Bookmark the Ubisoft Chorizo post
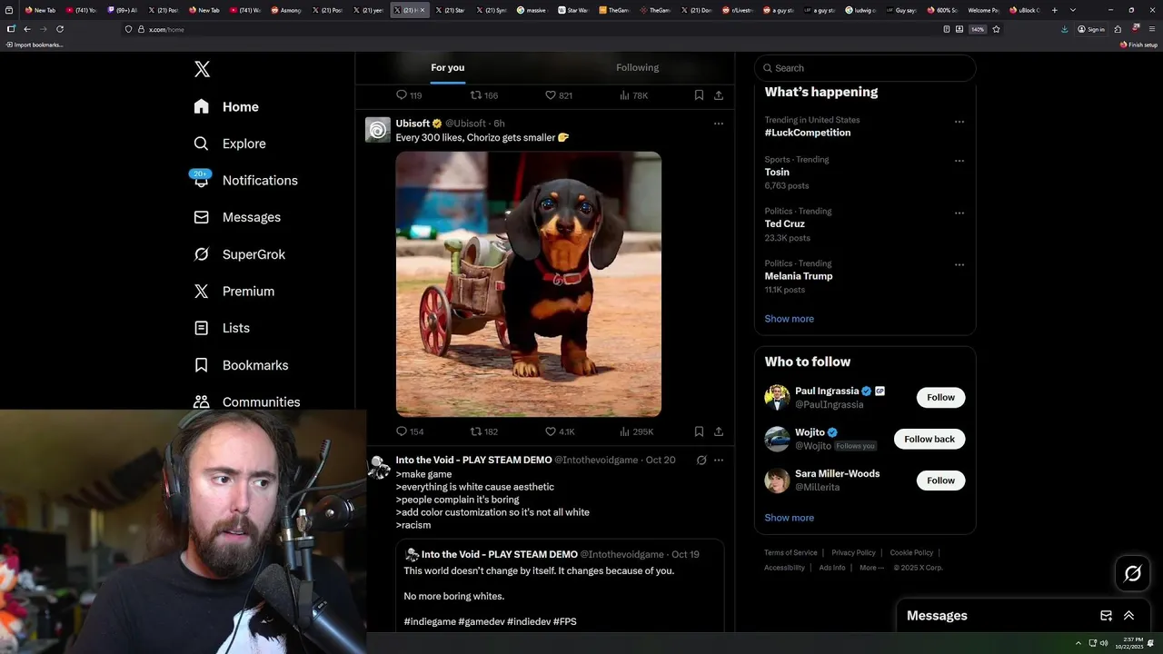 (699, 431)
